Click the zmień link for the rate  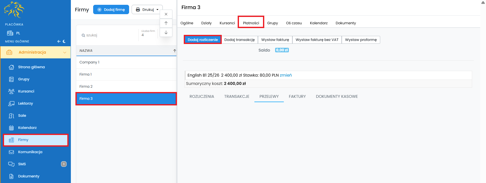(x=286, y=75)
